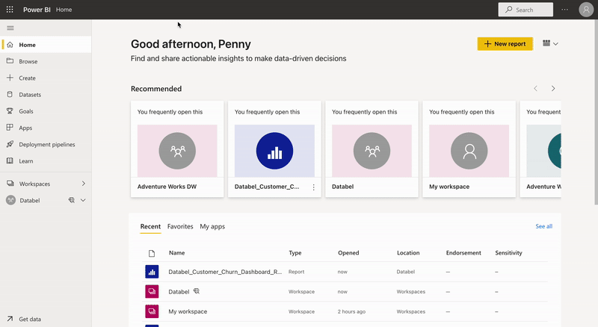Image resolution: width=598 pixels, height=327 pixels.
Task: Click the Home breadcrumb in header
Action: tap(64, 10)
